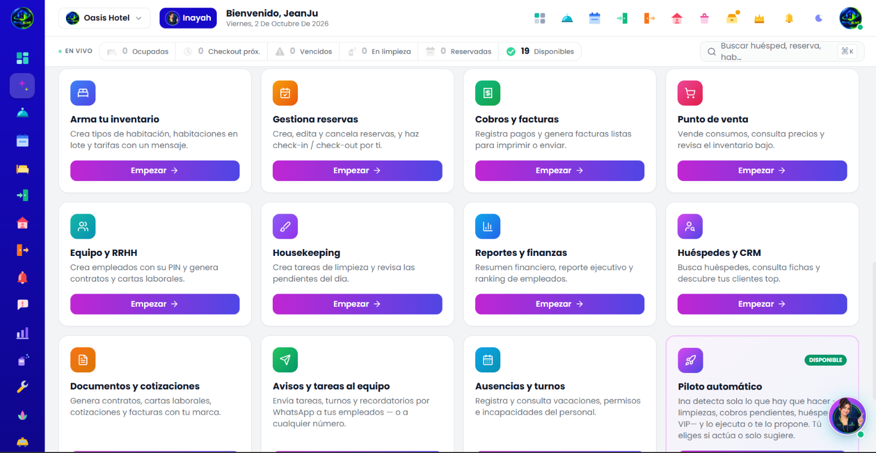Click Empezar under Arma tu inventario
The width and height of the screenshot is (876, 453).
pos(155,171)
